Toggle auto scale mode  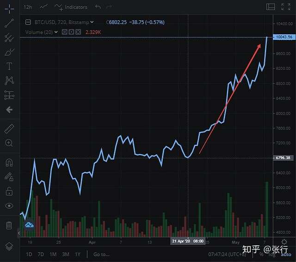(286, 255)
